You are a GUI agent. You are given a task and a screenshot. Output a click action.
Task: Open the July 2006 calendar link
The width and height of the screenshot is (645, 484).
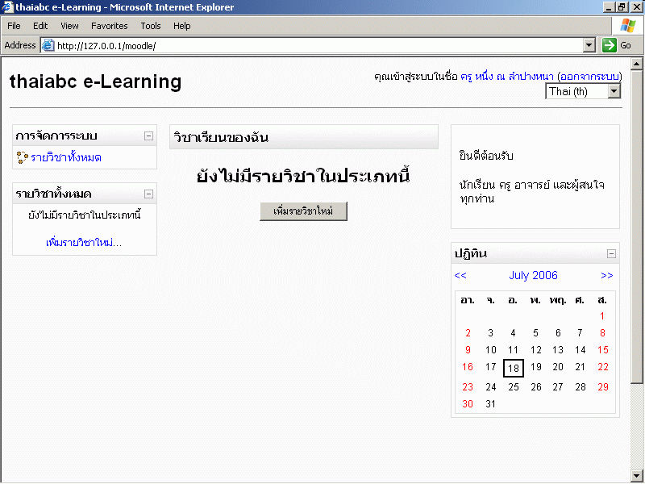(533, 275)
